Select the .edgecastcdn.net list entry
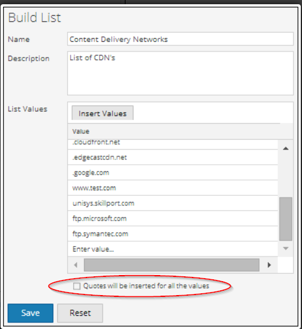 click(x=173, y=158)
